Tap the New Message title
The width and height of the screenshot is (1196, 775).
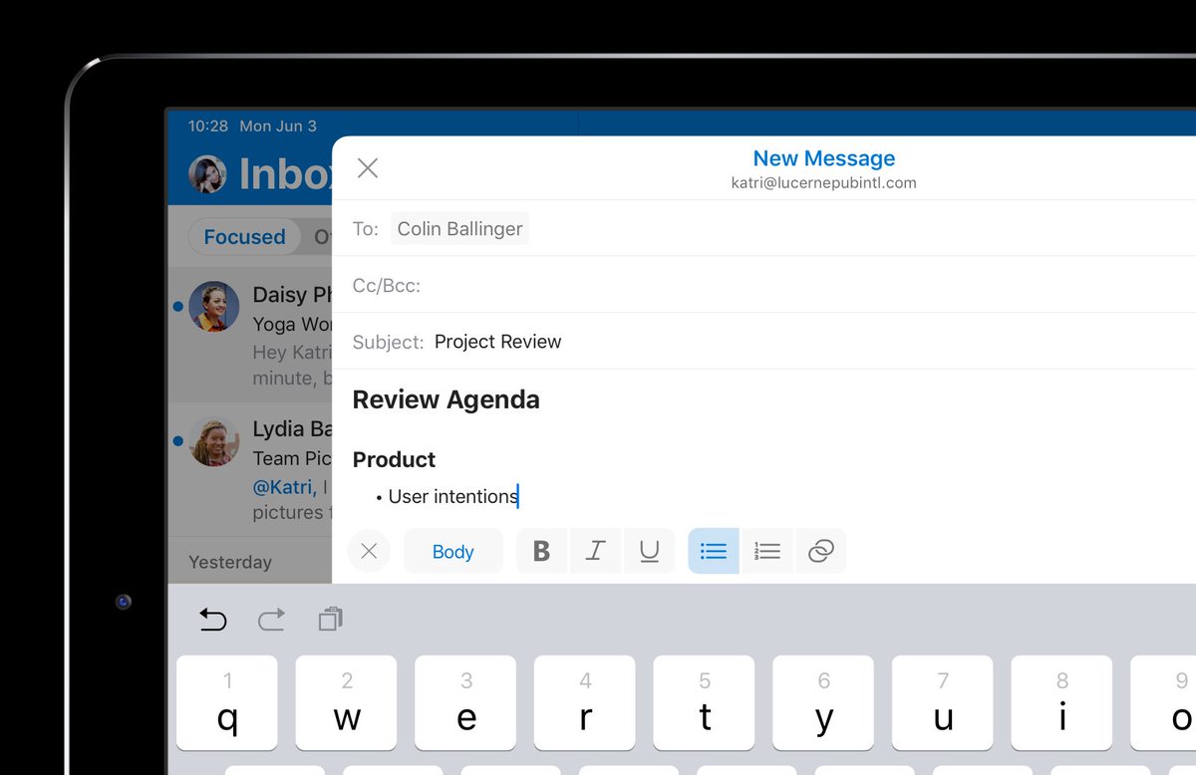pos(824,158)
